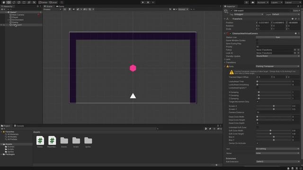
Task: Select the Rect tool in top toolbar
Action: click(x=24, y=2)
